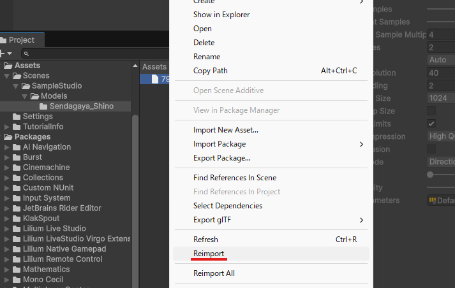This screenshot has height=288, width=455.
Task: Click the Custom NUnit folder icon
Action: click(x=17, y=188)
